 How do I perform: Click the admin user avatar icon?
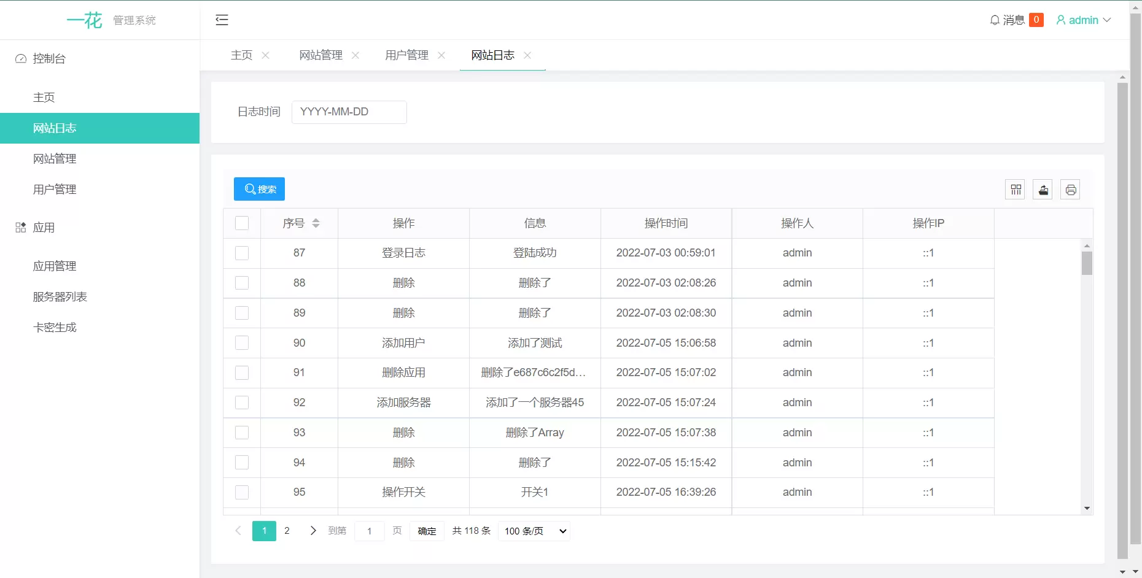point(1060,20)
